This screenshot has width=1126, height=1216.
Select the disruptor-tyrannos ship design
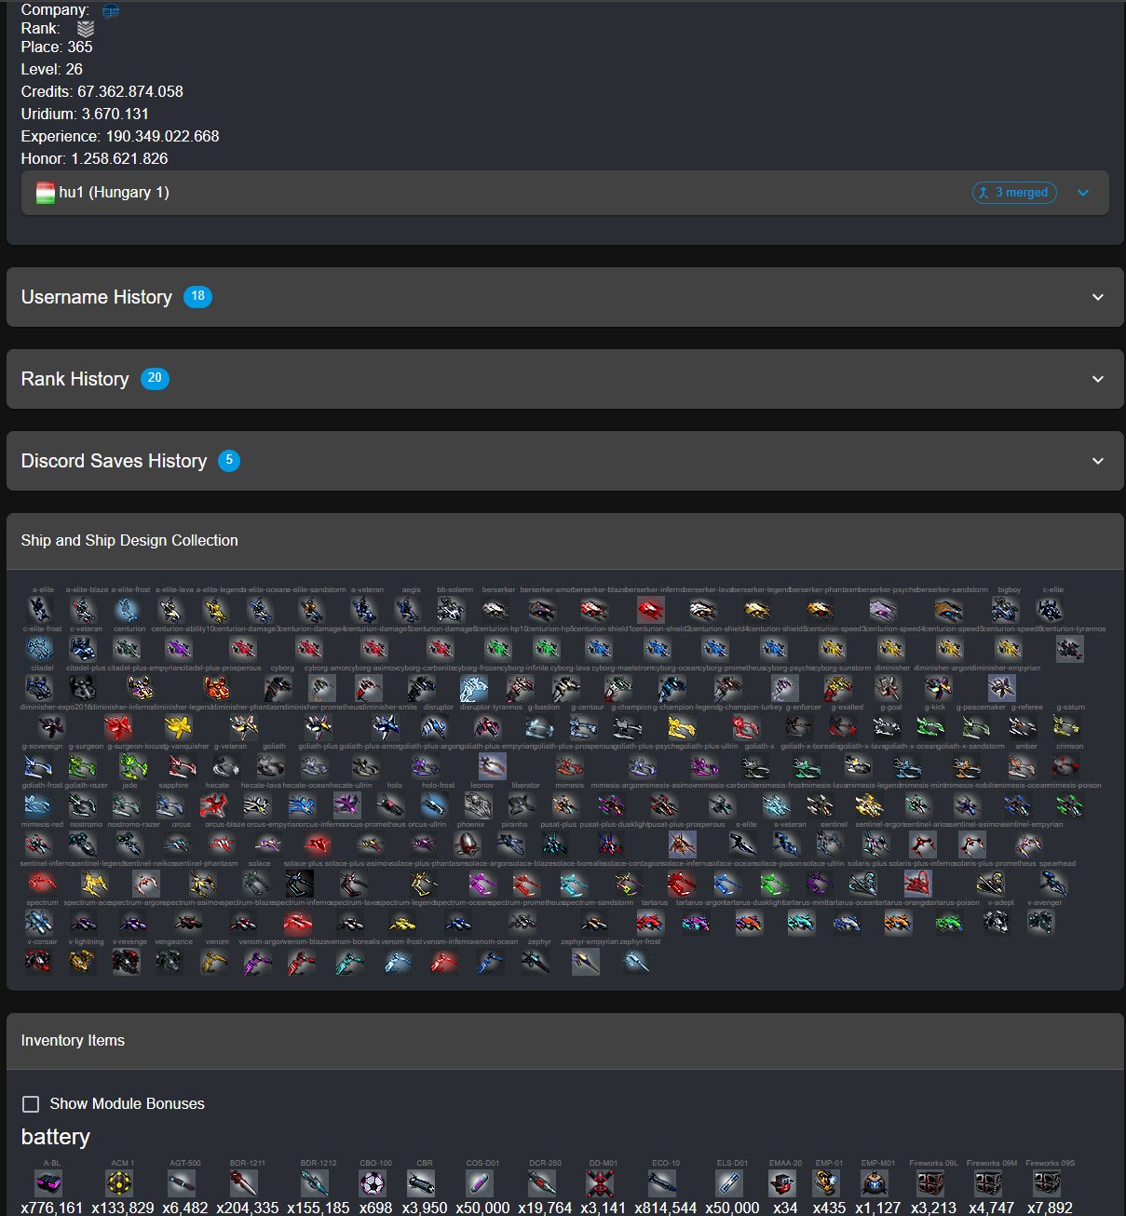(488, 727)
